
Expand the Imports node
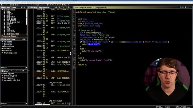click(1, 42)
